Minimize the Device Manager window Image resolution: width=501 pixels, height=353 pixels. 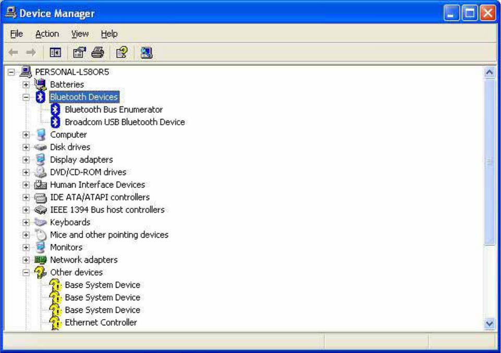pos(451,13)
